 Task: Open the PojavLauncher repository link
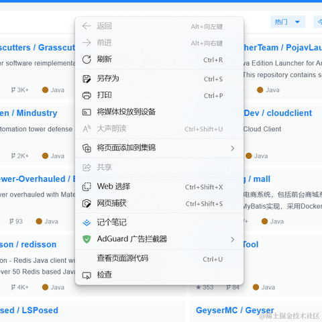click(283, 48)
